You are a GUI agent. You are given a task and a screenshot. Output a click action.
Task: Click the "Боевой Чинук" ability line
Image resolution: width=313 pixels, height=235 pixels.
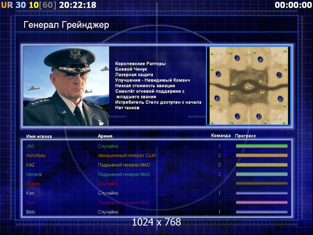point(131,69)
